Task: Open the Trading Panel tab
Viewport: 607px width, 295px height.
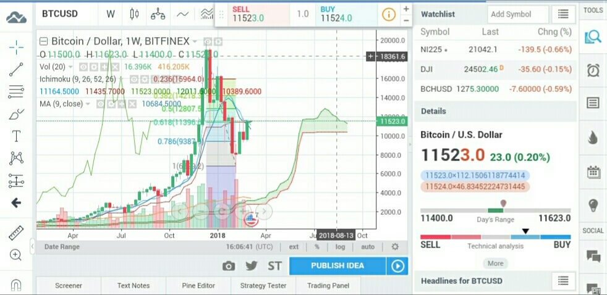Action: click(328, 286)
